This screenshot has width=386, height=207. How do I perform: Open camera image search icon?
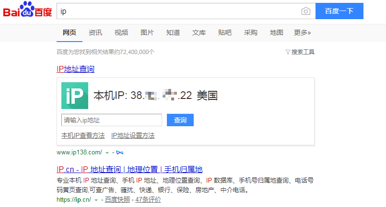click(x=305, y=11)
